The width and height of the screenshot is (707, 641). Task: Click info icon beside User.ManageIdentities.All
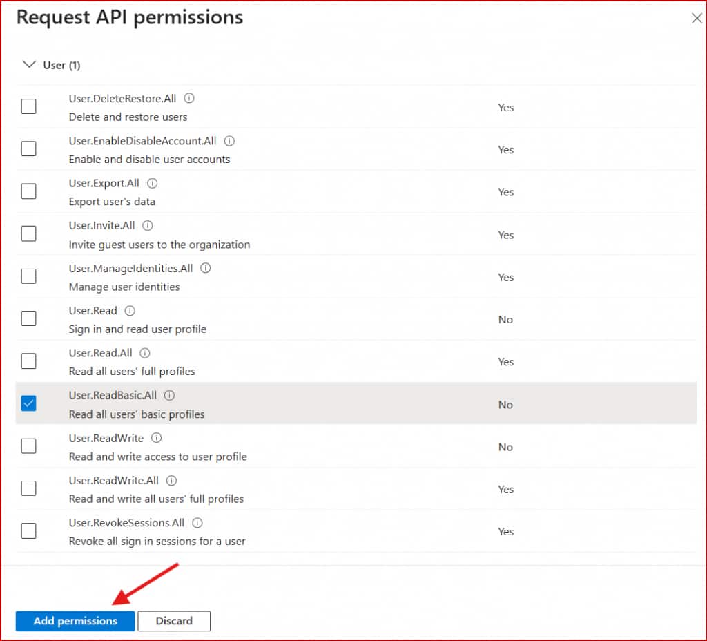[206, 268]
